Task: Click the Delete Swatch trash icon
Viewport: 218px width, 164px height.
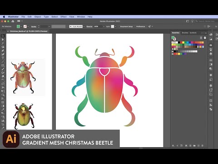Action: click(x=203, y=146)
